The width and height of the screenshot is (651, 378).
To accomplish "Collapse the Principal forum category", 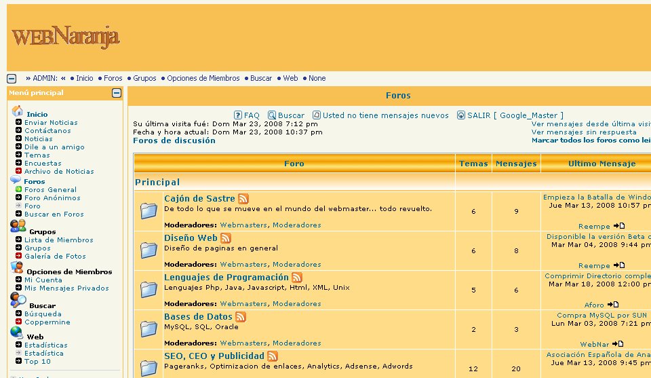I will 157,182.
